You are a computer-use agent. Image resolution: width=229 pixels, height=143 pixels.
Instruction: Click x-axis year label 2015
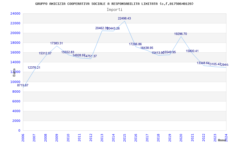[125, 138]
